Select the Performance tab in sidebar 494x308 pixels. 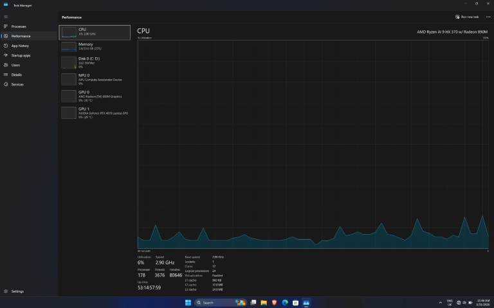21,36
